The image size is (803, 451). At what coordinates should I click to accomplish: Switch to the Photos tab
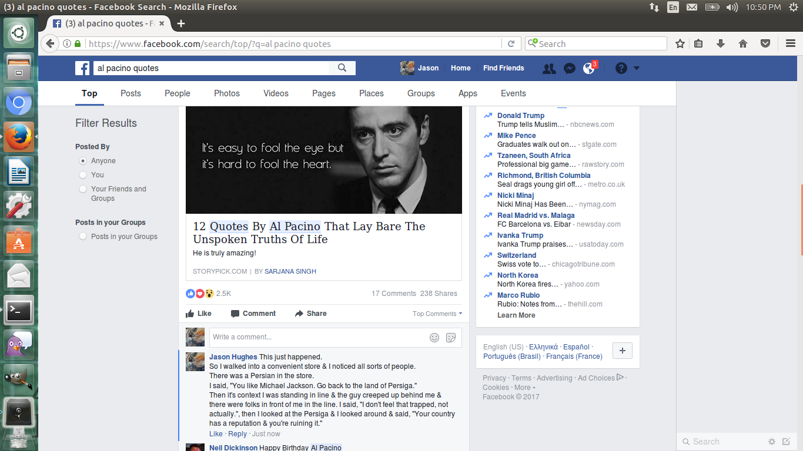227,93
